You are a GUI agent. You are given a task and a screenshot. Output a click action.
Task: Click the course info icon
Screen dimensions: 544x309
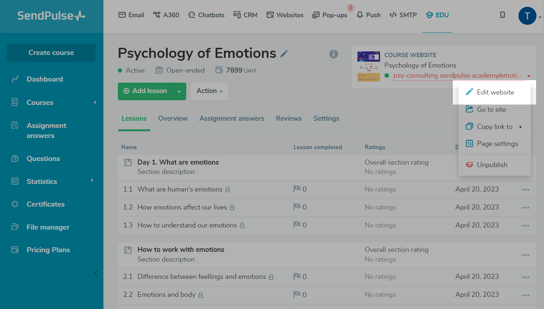coord(334,54)
